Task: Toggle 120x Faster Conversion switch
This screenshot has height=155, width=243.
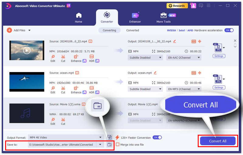Action: 157,137
